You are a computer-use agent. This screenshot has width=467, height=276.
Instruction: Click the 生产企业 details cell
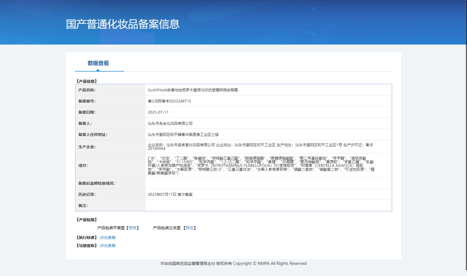pyautogui.click(x=268, y=147)
